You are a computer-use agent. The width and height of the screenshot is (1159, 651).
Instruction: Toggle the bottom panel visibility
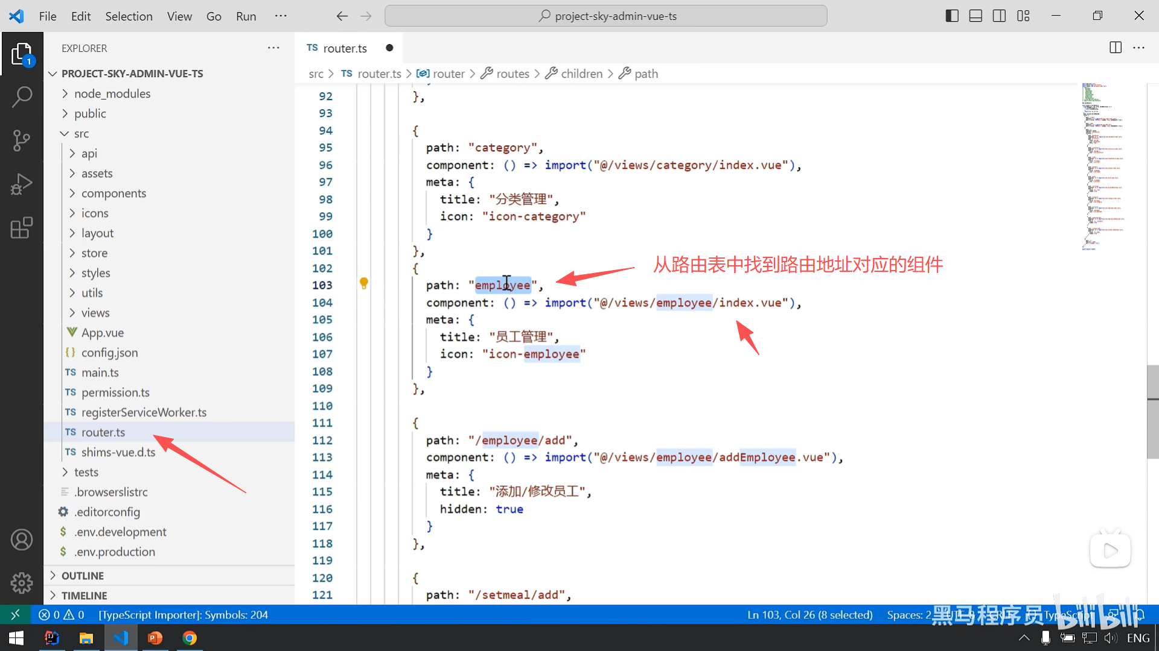pyautogui.click(x=975, y=16)
